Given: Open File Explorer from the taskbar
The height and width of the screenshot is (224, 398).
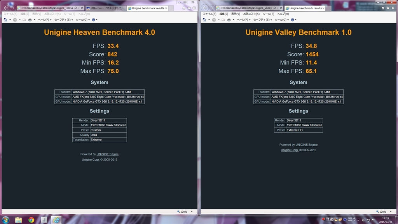Looking at the screenshot, I should click(x=18, y=220).
